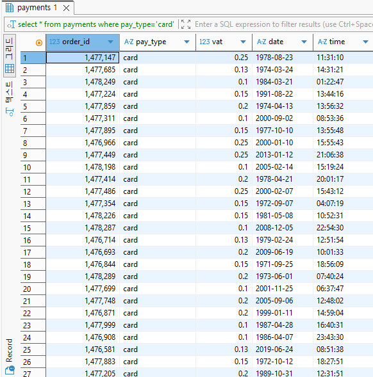Viewport: 373px width, 377px height.
Task: Click the table grid icon on payments tab
Action: click(10, 8)
